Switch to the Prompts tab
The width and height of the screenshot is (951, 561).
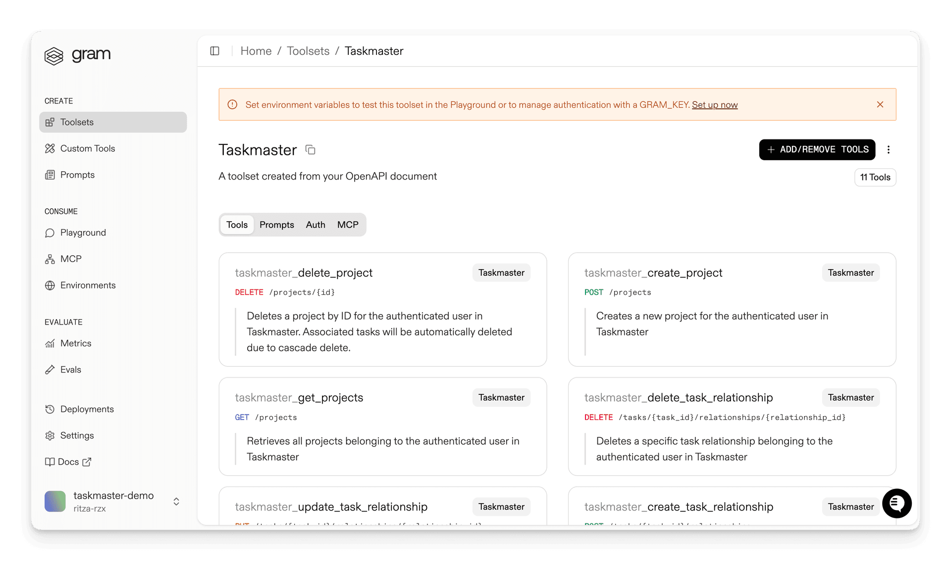pyautogui.click(x=276, y=225)
